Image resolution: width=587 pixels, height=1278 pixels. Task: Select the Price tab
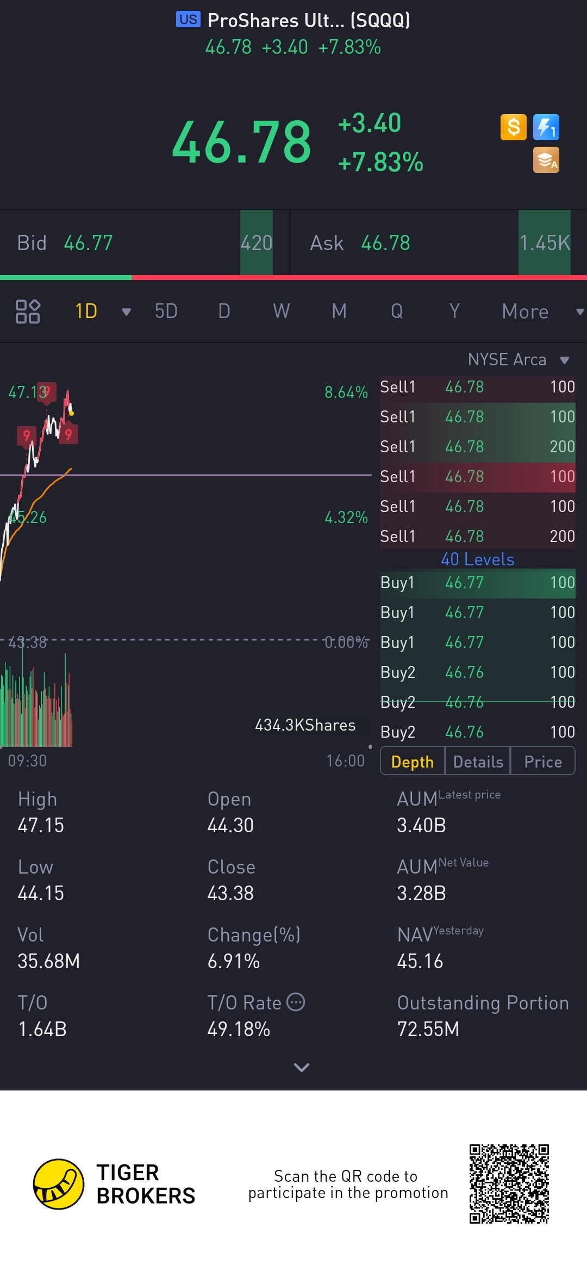pyautogui.click(x=543, y=761)
